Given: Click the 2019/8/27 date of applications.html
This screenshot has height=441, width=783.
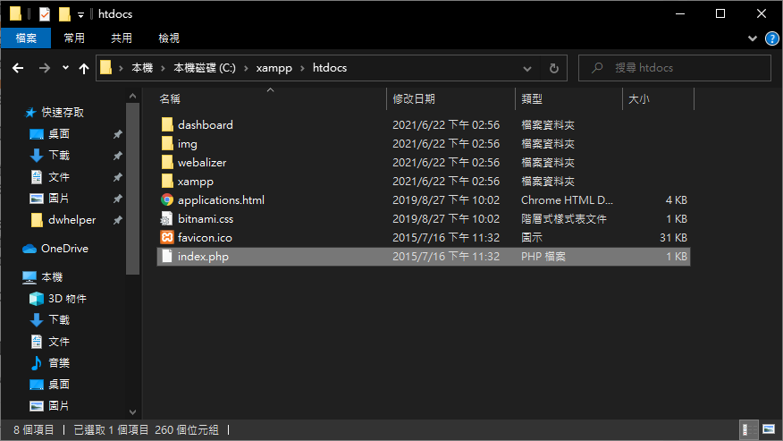Looking at the screenshot, I should (446, 200).
